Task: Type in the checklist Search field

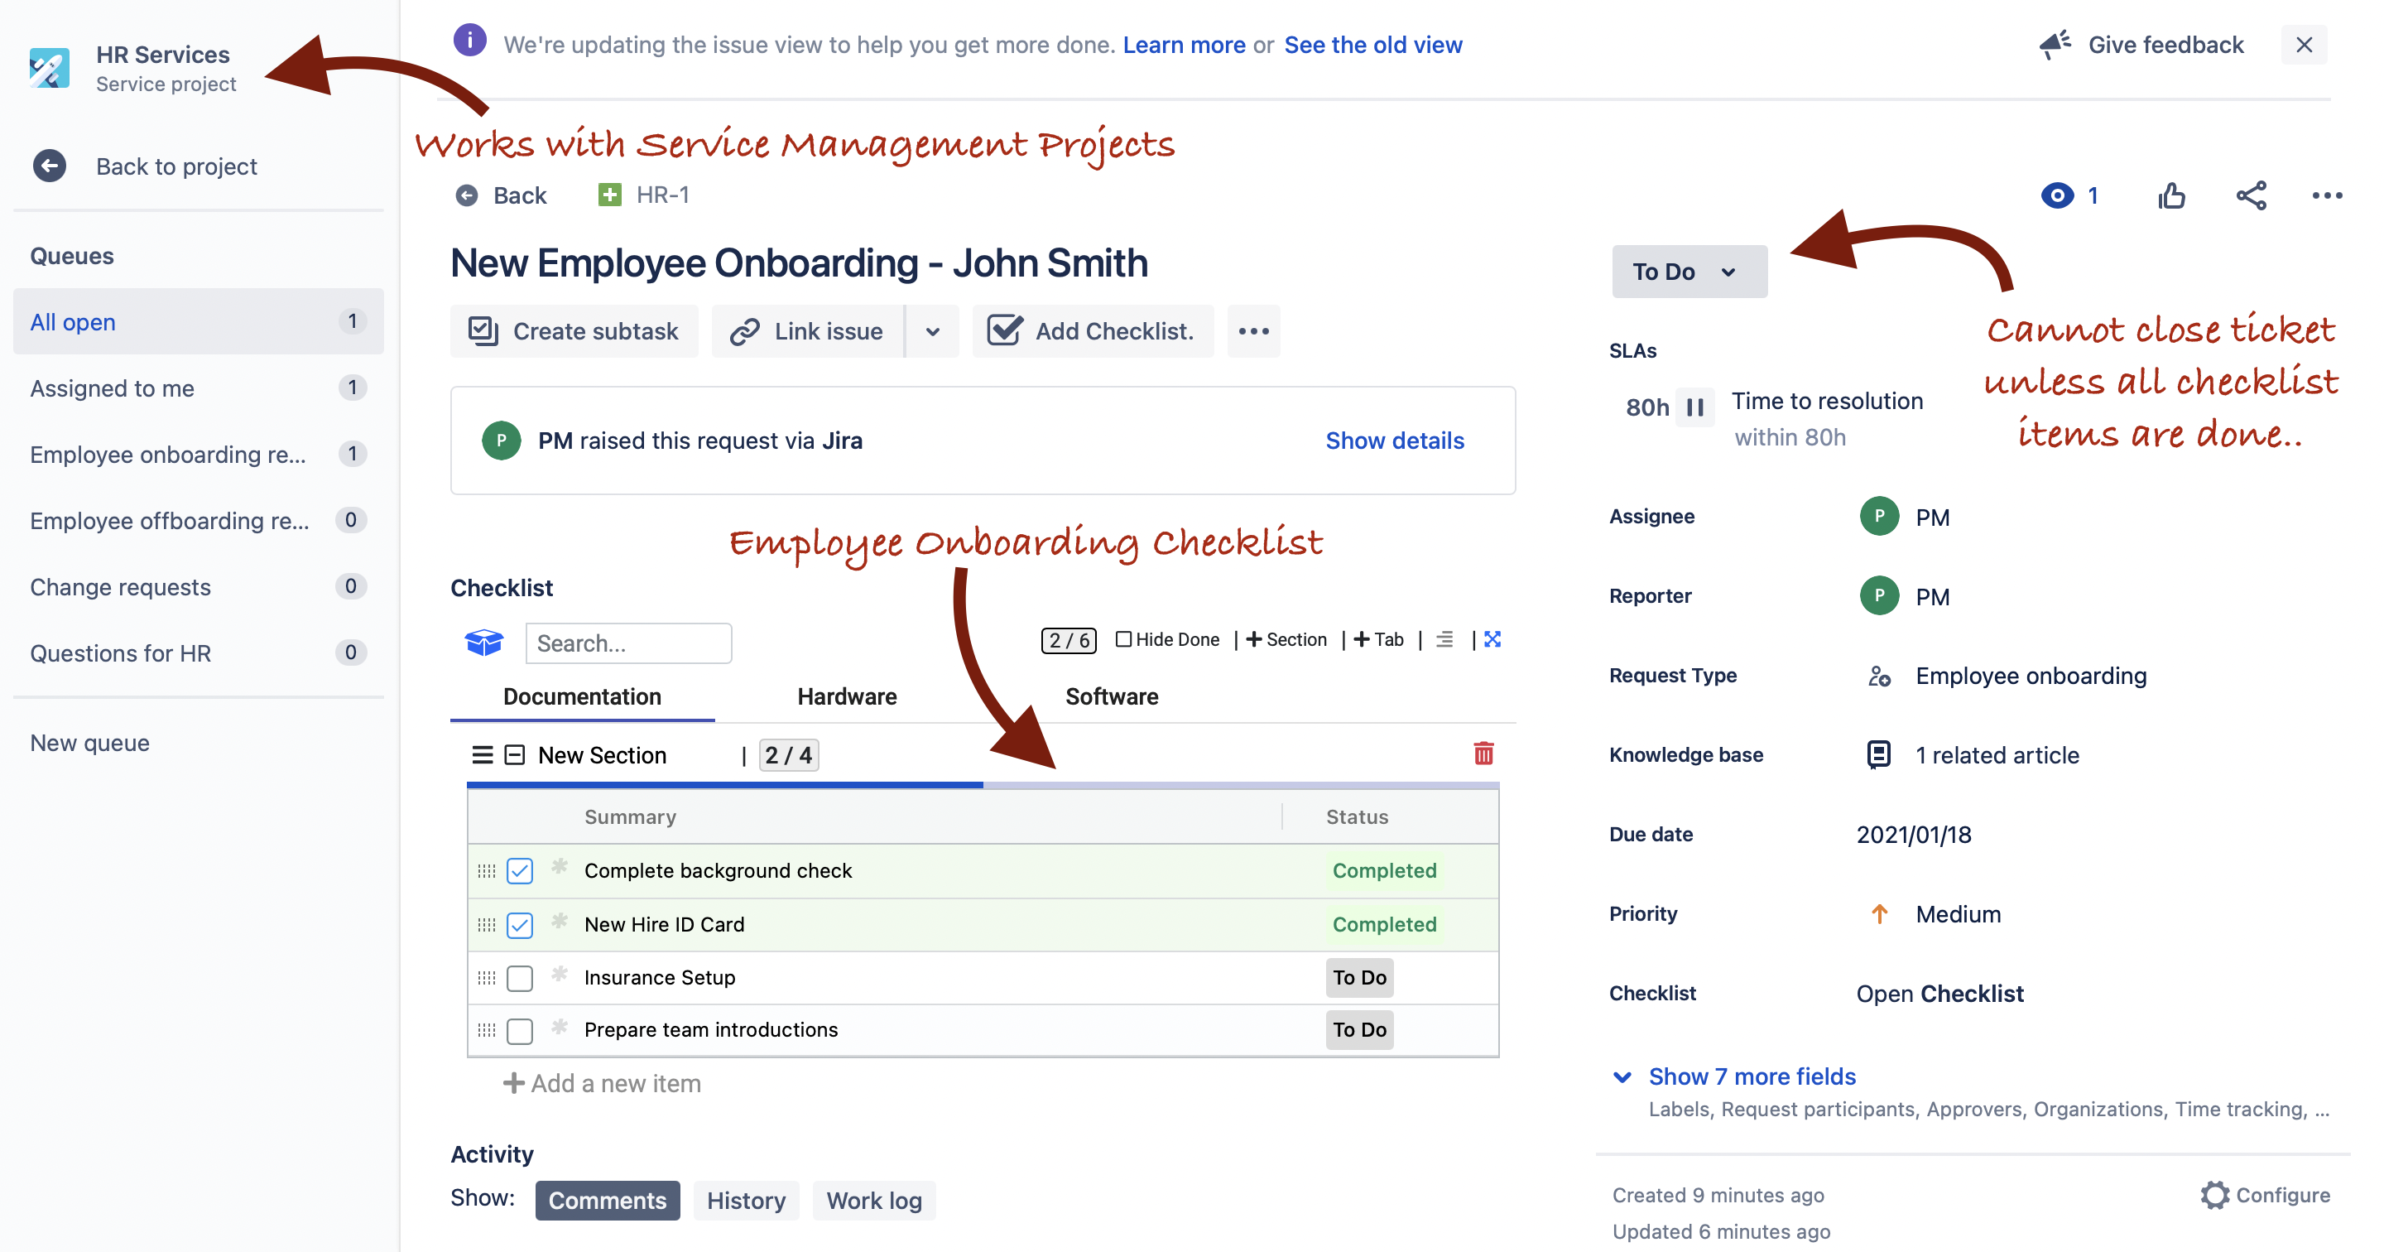Action: 629,643
